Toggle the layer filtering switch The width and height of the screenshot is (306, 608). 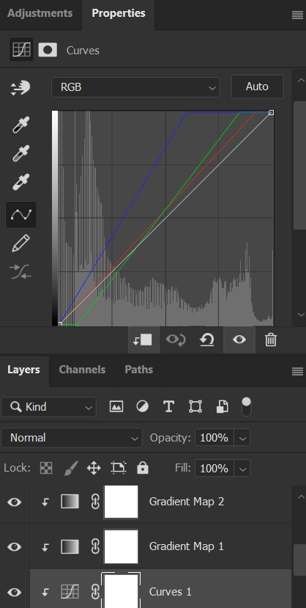[x=246, y=406]
